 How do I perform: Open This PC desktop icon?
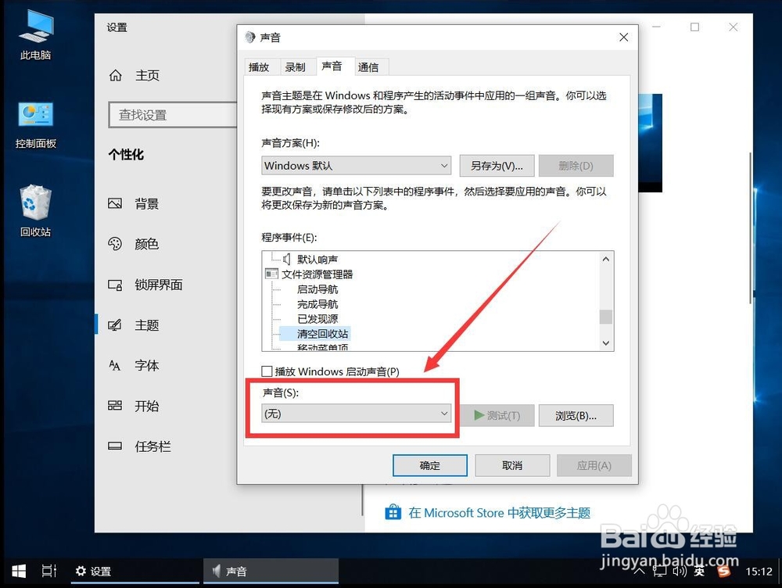35,35
